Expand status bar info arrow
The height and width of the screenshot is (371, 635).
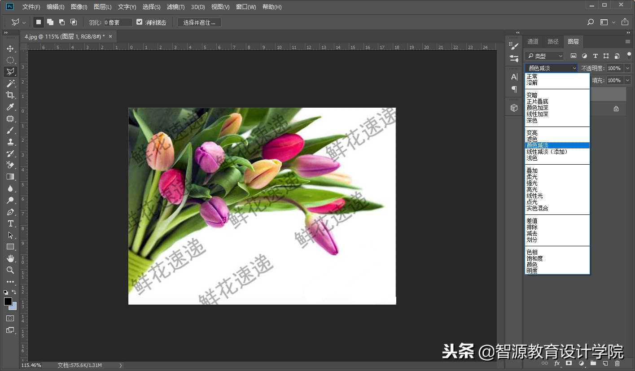tap(121, 366)
